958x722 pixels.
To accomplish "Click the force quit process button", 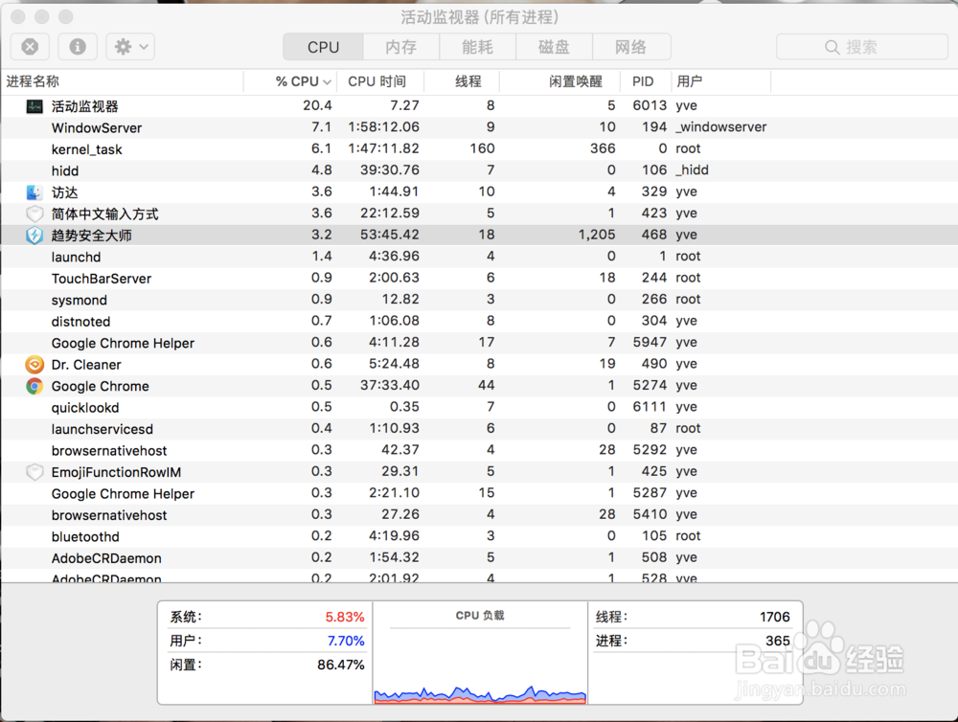I will point(30,47).
